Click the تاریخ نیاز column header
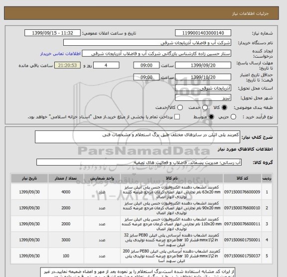The width and height of the screenshot is (287, 277). 29,179
